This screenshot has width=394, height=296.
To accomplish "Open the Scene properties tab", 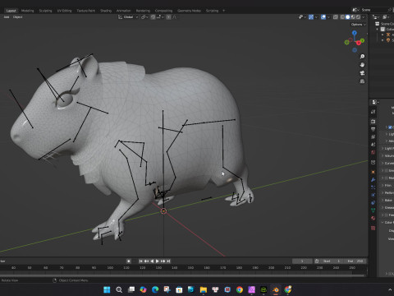I will coord(373,144).
